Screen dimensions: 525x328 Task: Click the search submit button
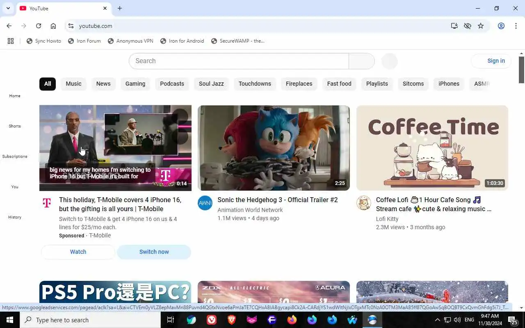pos(362,61)
